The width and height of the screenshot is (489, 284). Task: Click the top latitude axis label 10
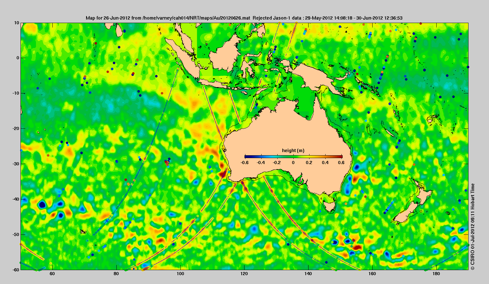[x=16, y=23]
